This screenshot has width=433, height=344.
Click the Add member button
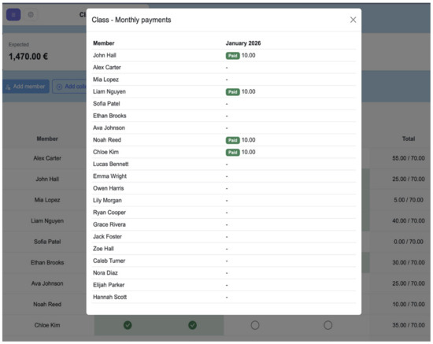(26, 87)
